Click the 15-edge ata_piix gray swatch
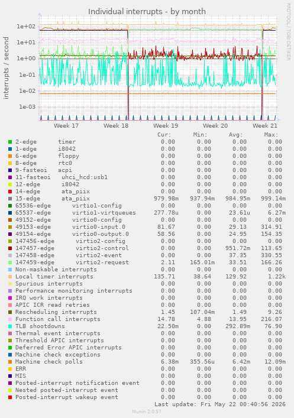 (10, 199)
